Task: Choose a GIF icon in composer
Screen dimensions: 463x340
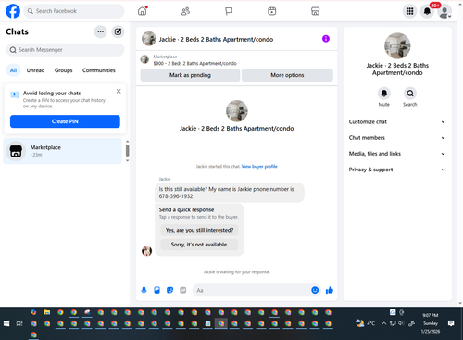Action: (x=183, y=290)
